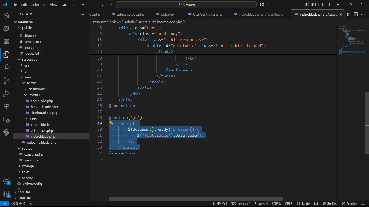This screenshot has height=207, width=369.
Task: Toggle the bottom panel visibility
Action: (321, 5)
